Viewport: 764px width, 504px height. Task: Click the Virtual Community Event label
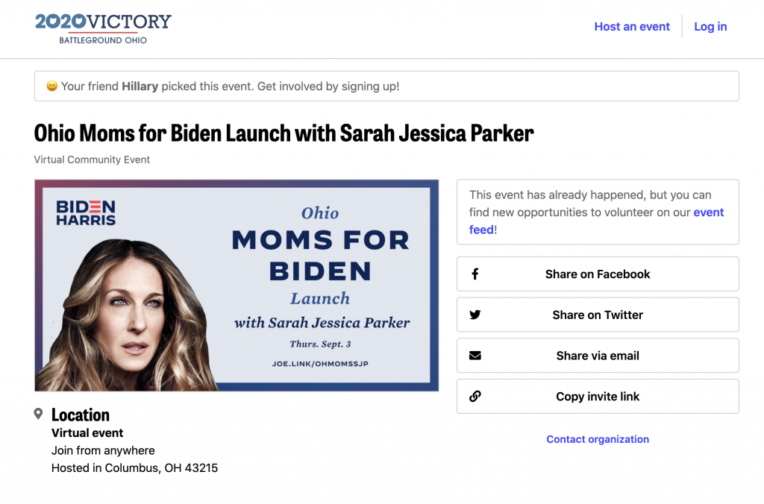point(92,160)
